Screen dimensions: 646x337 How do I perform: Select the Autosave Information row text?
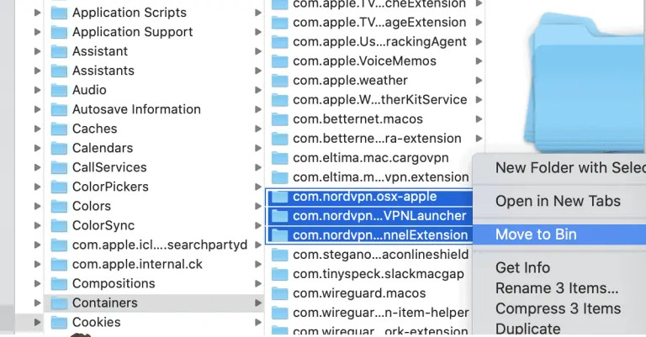coord(137,109)
